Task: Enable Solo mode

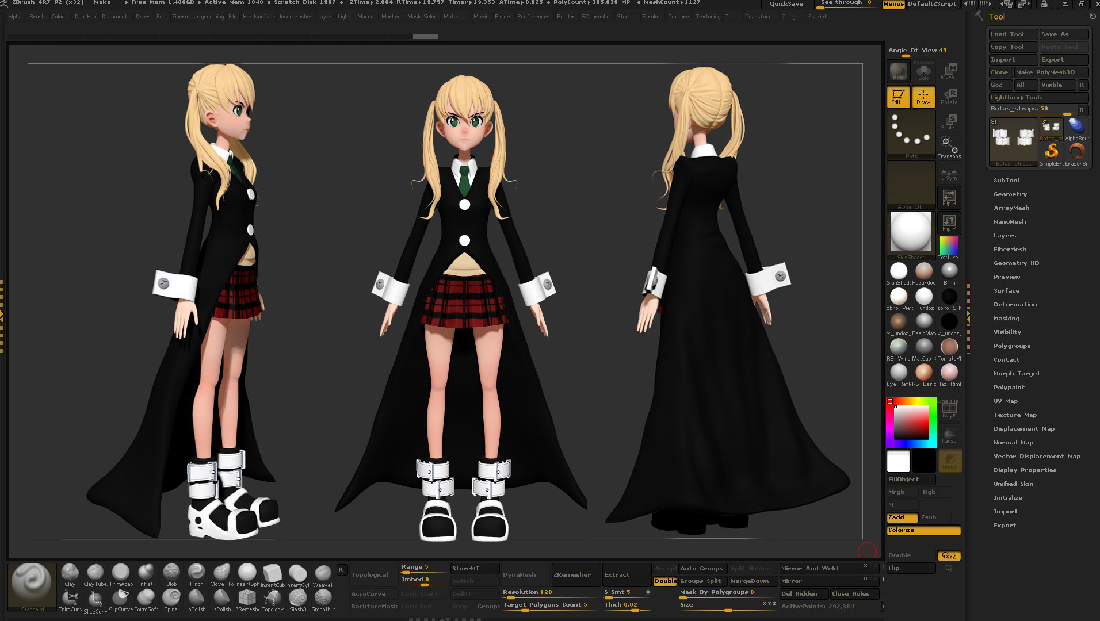Action: 923,71
